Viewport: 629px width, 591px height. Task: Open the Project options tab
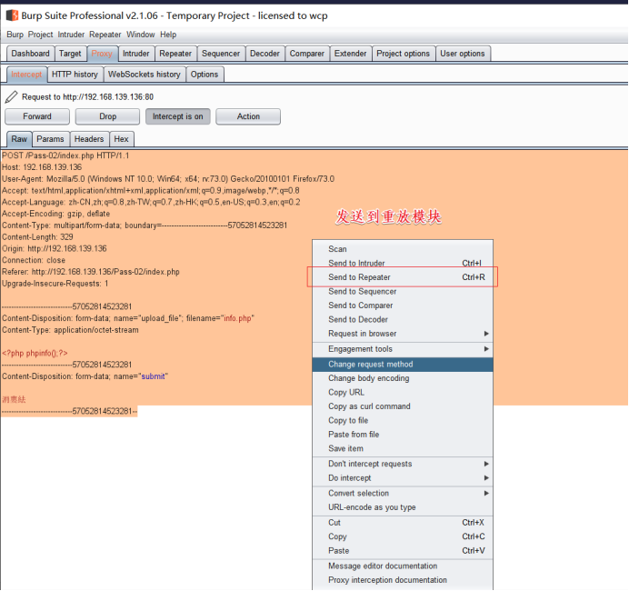(x=404, y=54)
